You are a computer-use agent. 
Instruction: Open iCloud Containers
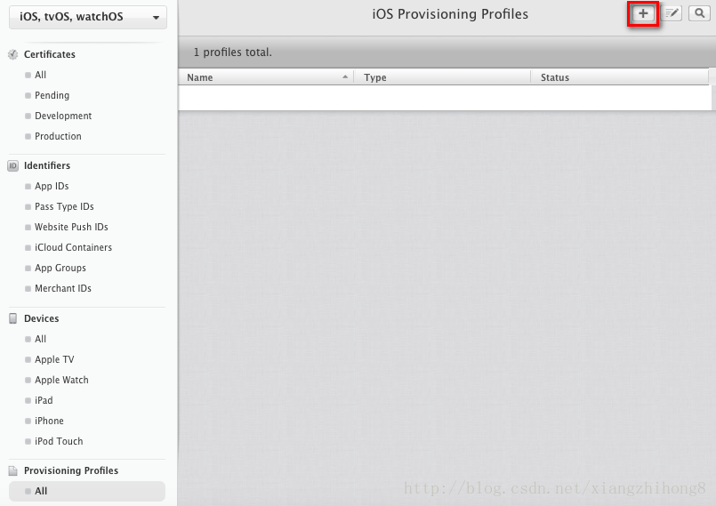click(x=73, y=247)
